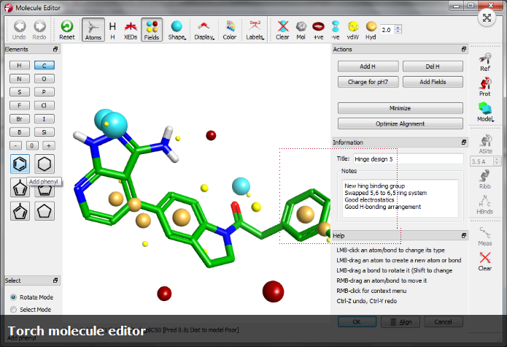Select oxygen element O
Screen dimensions: 507x347
tap(44, 79)
